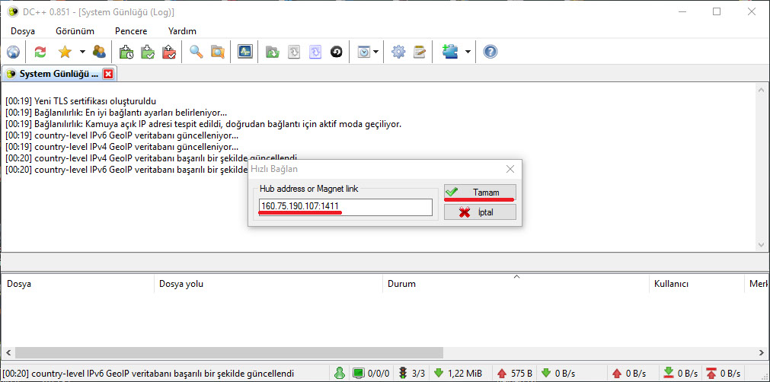The width and height of the screenshot is (770, 382).
Task: Click the 3/3 slots traffic light icon
Action: coord(411,373)
